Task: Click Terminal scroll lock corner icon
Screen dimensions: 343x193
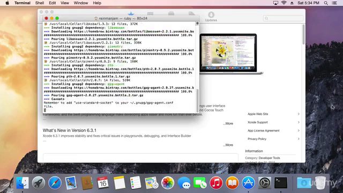Action: coord(197,24)
